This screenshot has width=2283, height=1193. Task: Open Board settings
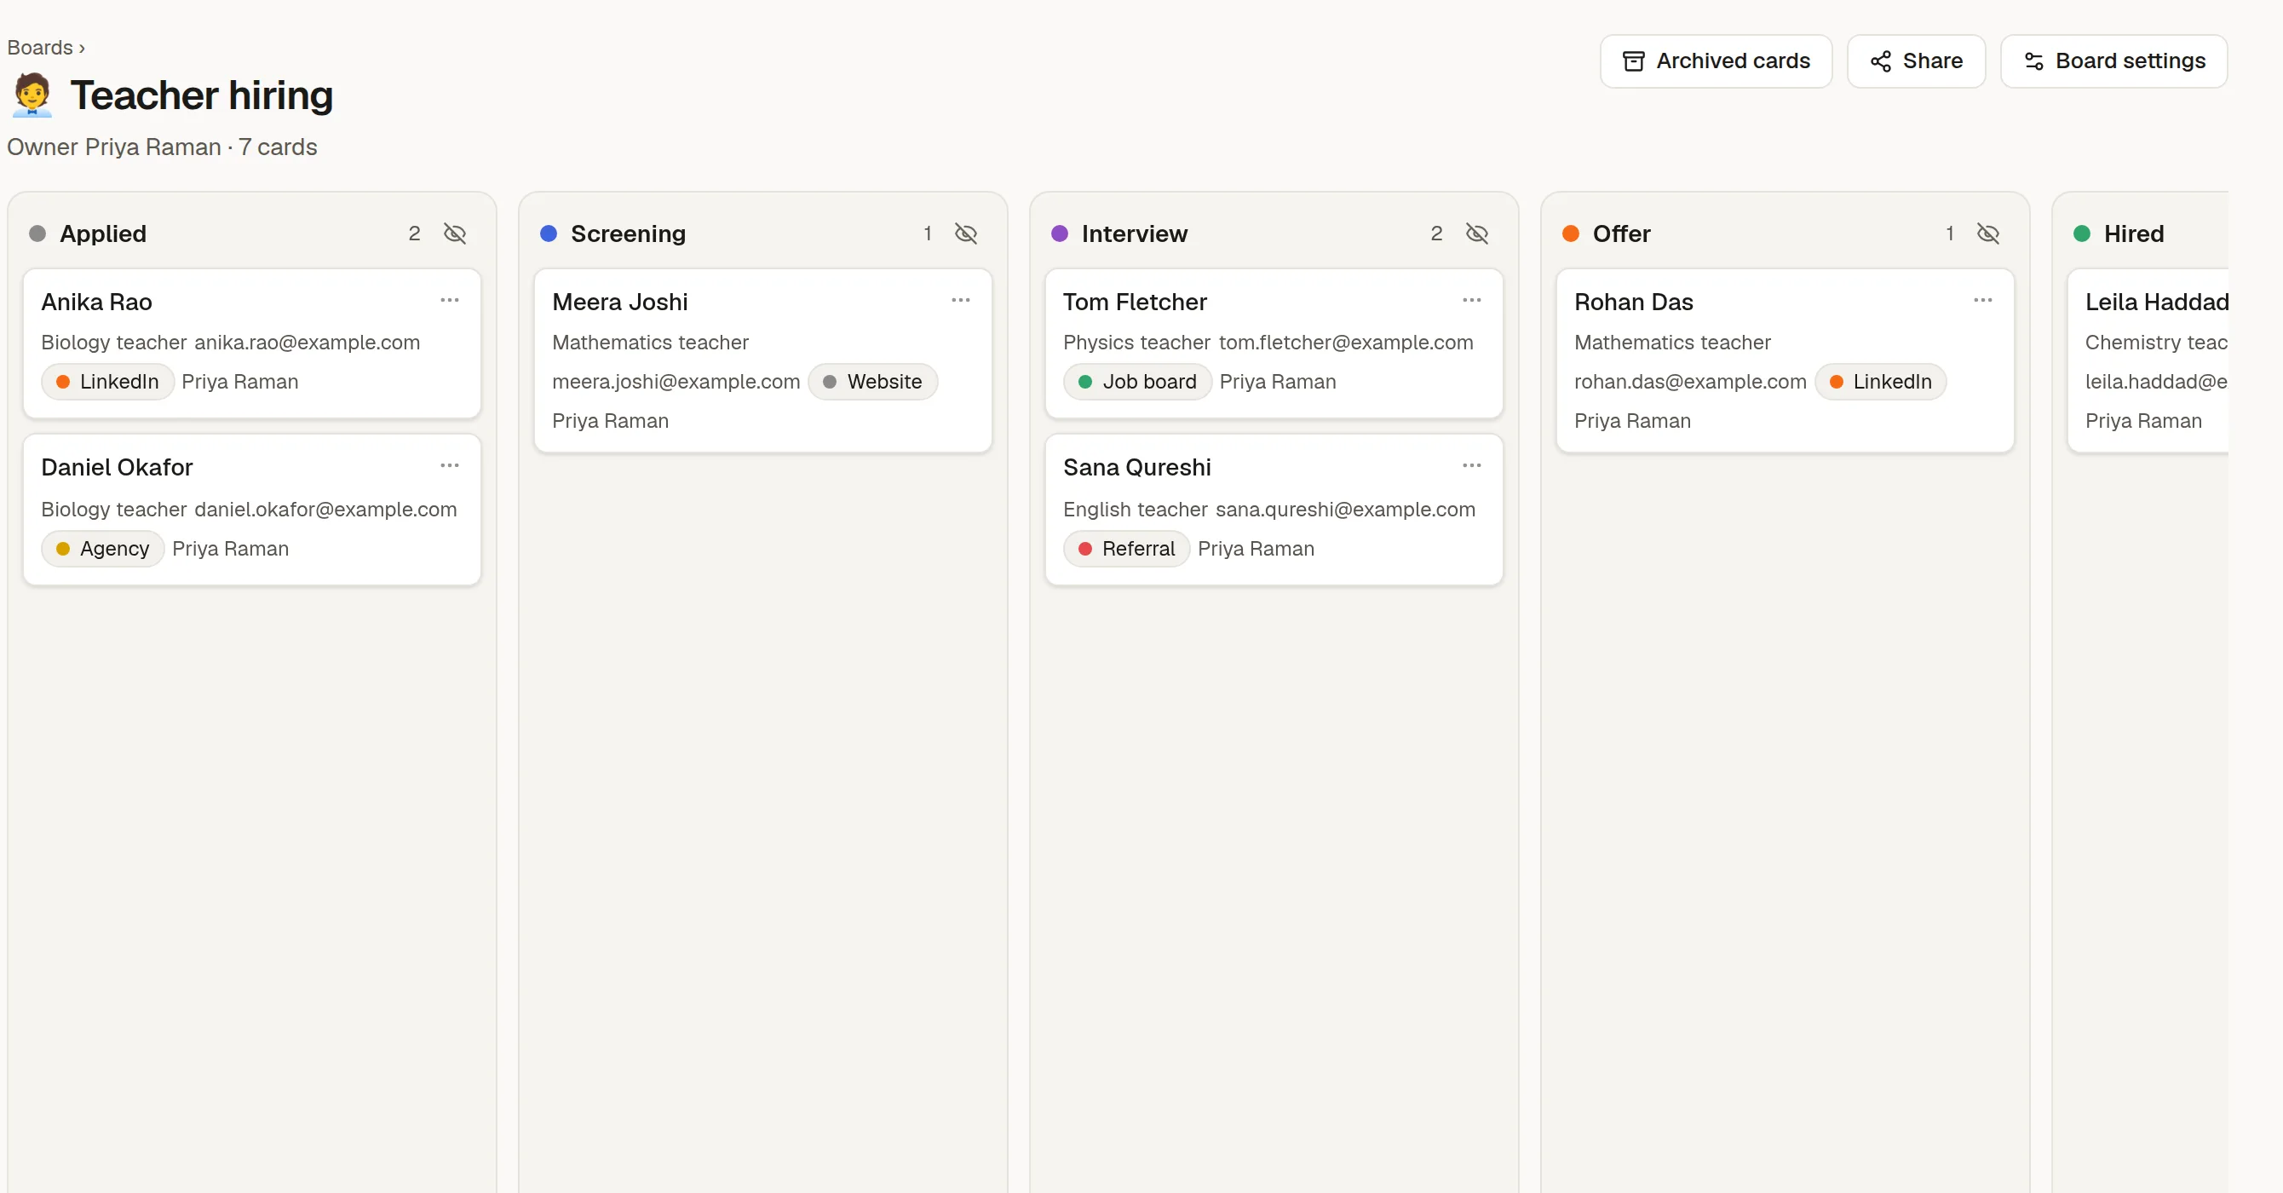click(x=2113, y=61)
